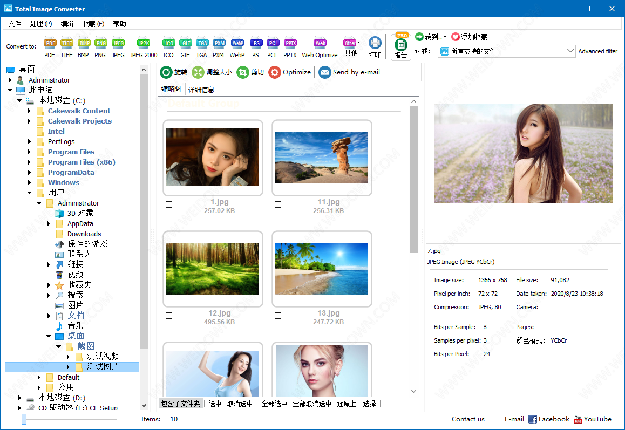Viewport: 625px width, 430px height.
Task: Open YouTube link in footer
Action: [593, 419]
